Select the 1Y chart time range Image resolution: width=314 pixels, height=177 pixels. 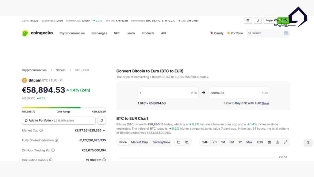240,142
